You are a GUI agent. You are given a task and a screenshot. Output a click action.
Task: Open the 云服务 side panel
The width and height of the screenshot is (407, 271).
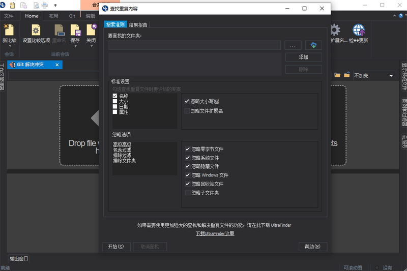(x=404, y=141)
